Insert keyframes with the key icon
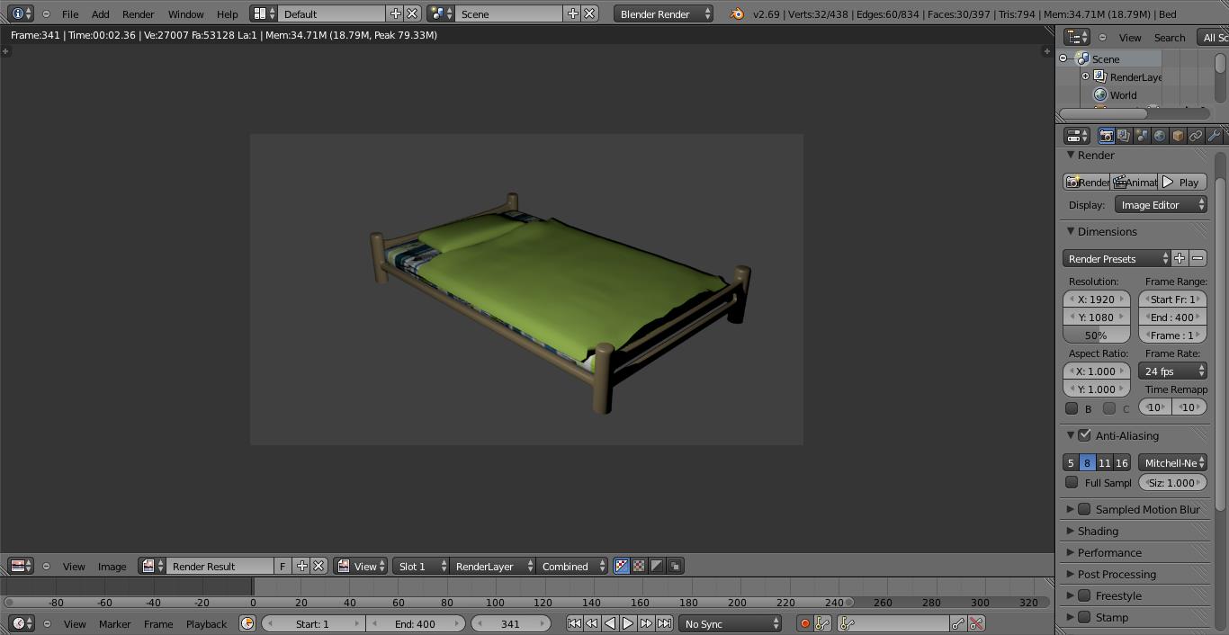The height and width of the screenshot is (635, 1229). coord(958,623)
